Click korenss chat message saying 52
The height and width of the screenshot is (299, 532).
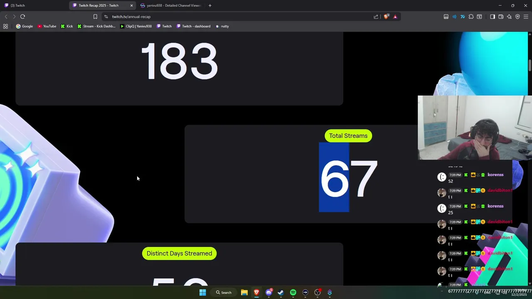click(x=451, y=181)
